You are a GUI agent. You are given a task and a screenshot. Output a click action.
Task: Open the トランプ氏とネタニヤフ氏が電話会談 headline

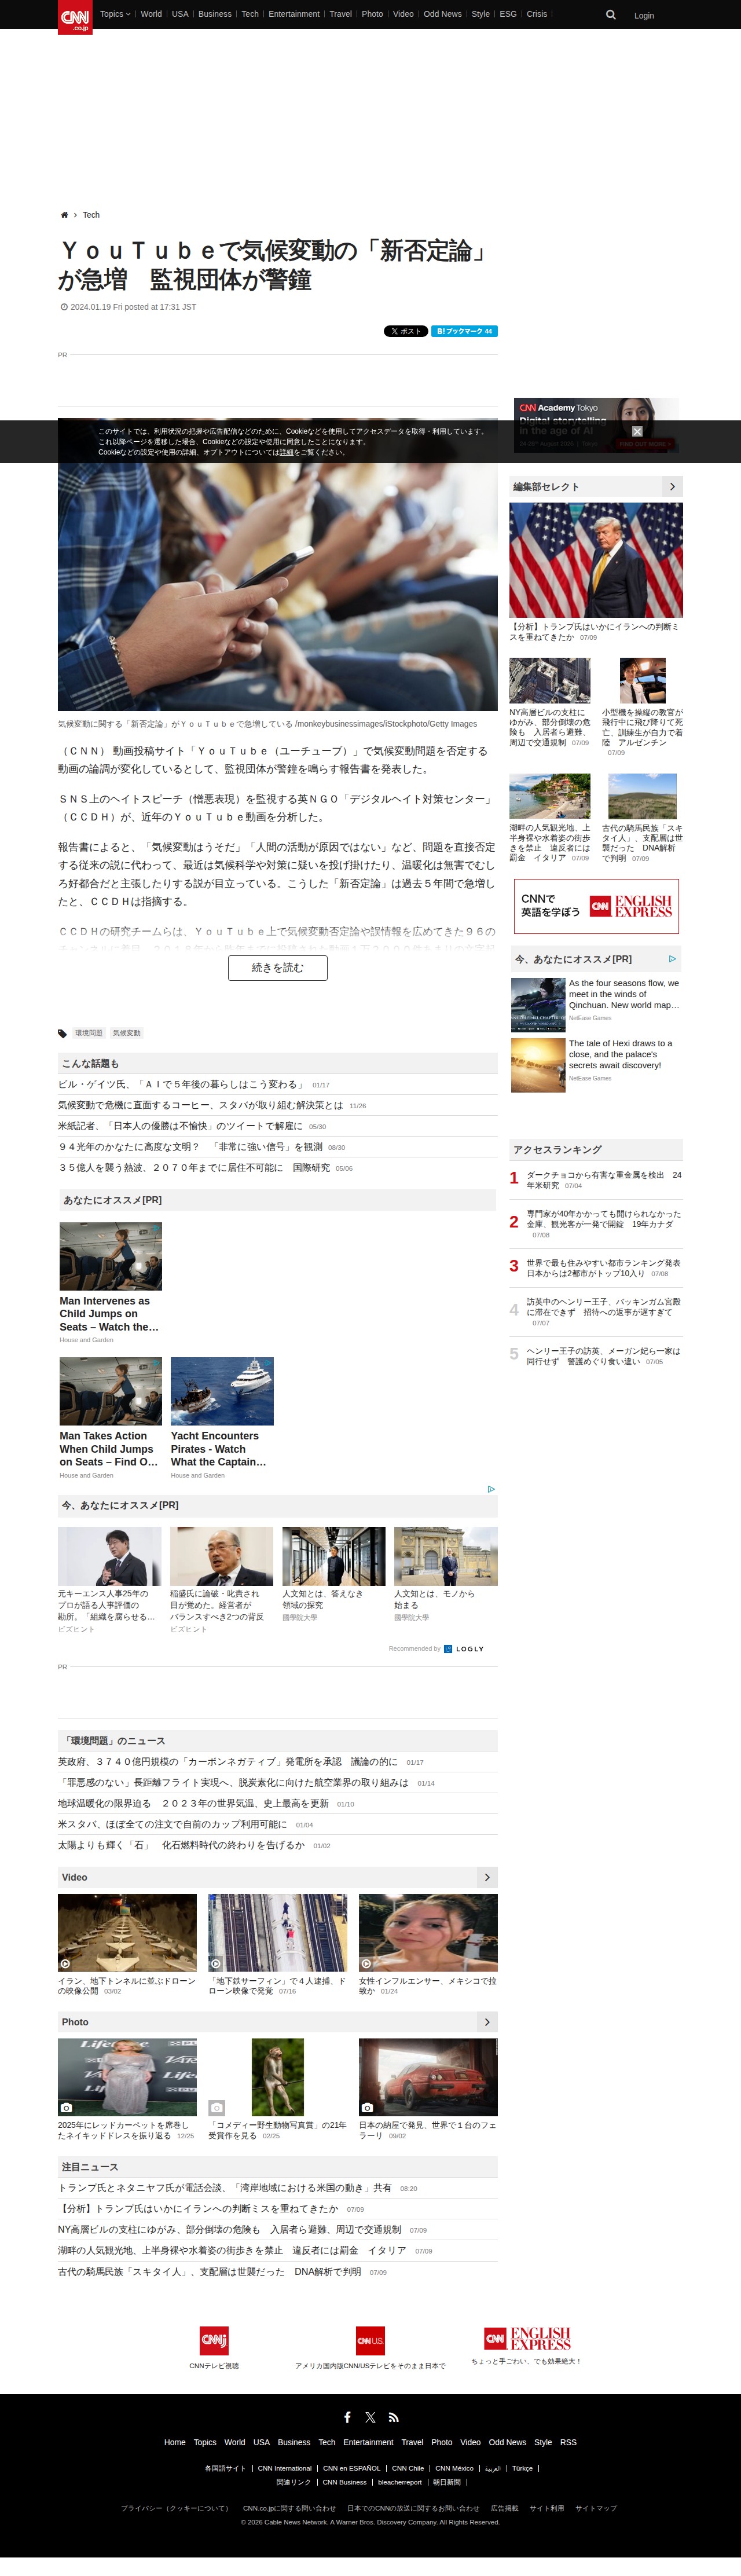pos(225,2188)
